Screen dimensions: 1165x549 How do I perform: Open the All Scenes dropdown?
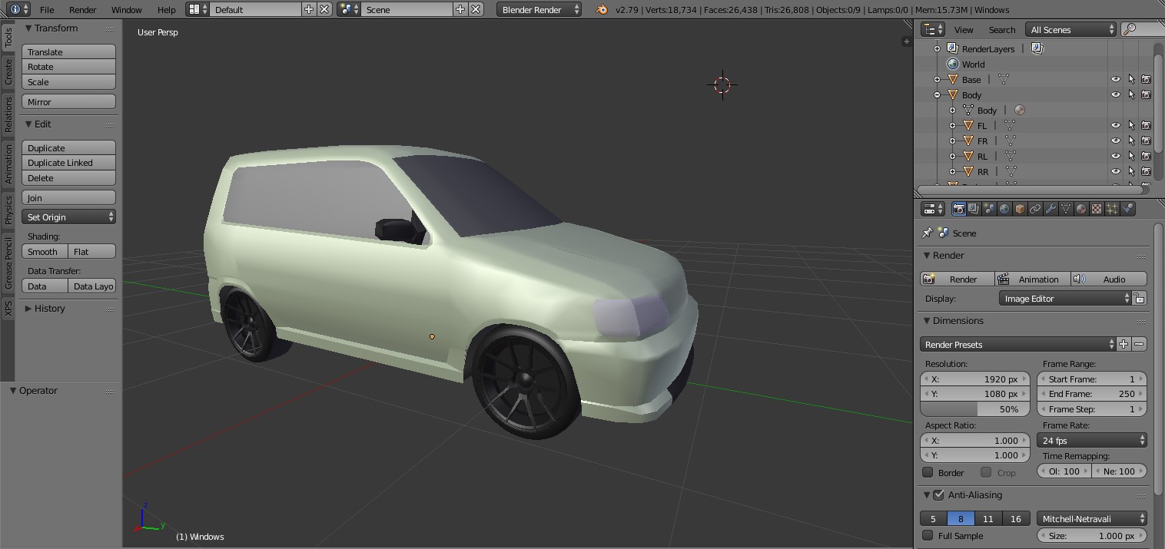click(x=1070, y=29)
